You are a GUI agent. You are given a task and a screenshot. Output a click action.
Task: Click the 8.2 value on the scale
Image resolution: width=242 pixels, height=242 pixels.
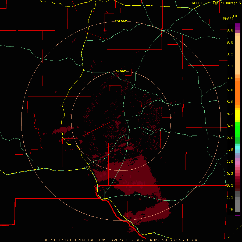[x=230, y=54]
